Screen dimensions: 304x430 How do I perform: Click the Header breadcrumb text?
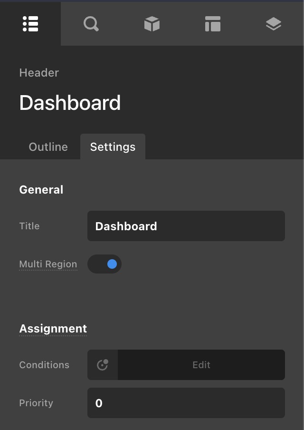(x=39, y=73)
